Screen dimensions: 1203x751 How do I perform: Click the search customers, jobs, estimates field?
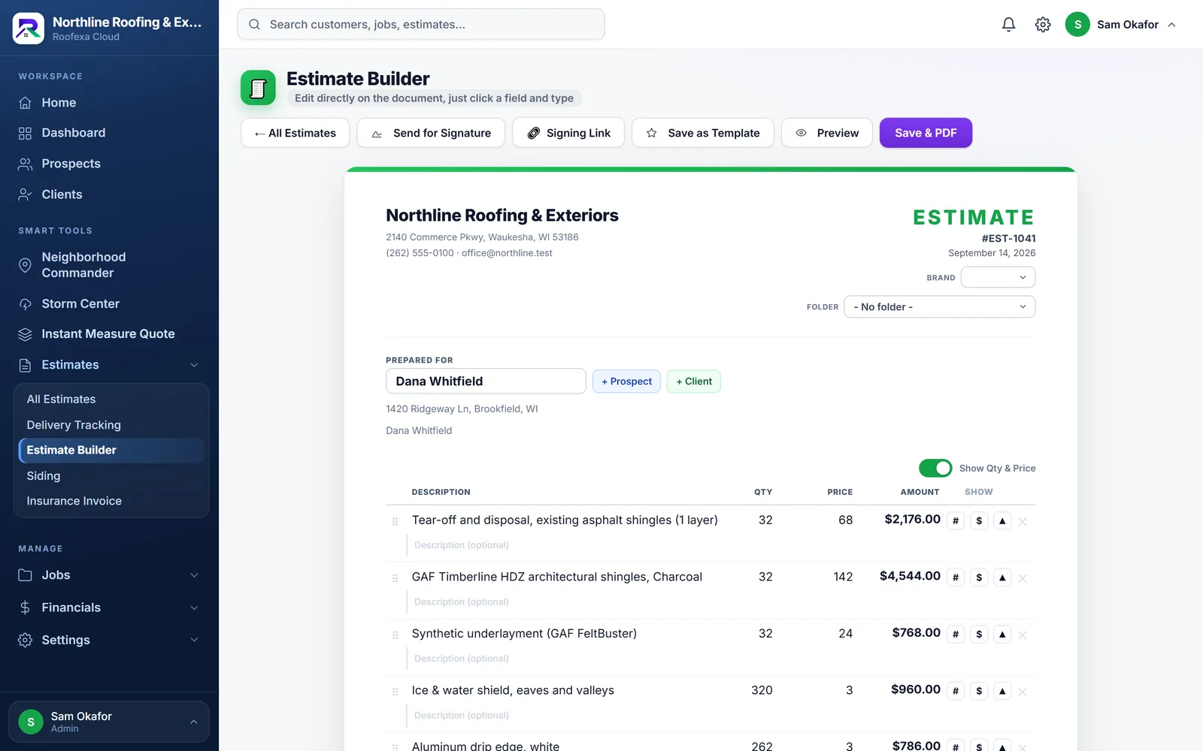click(x=421, y=25)
